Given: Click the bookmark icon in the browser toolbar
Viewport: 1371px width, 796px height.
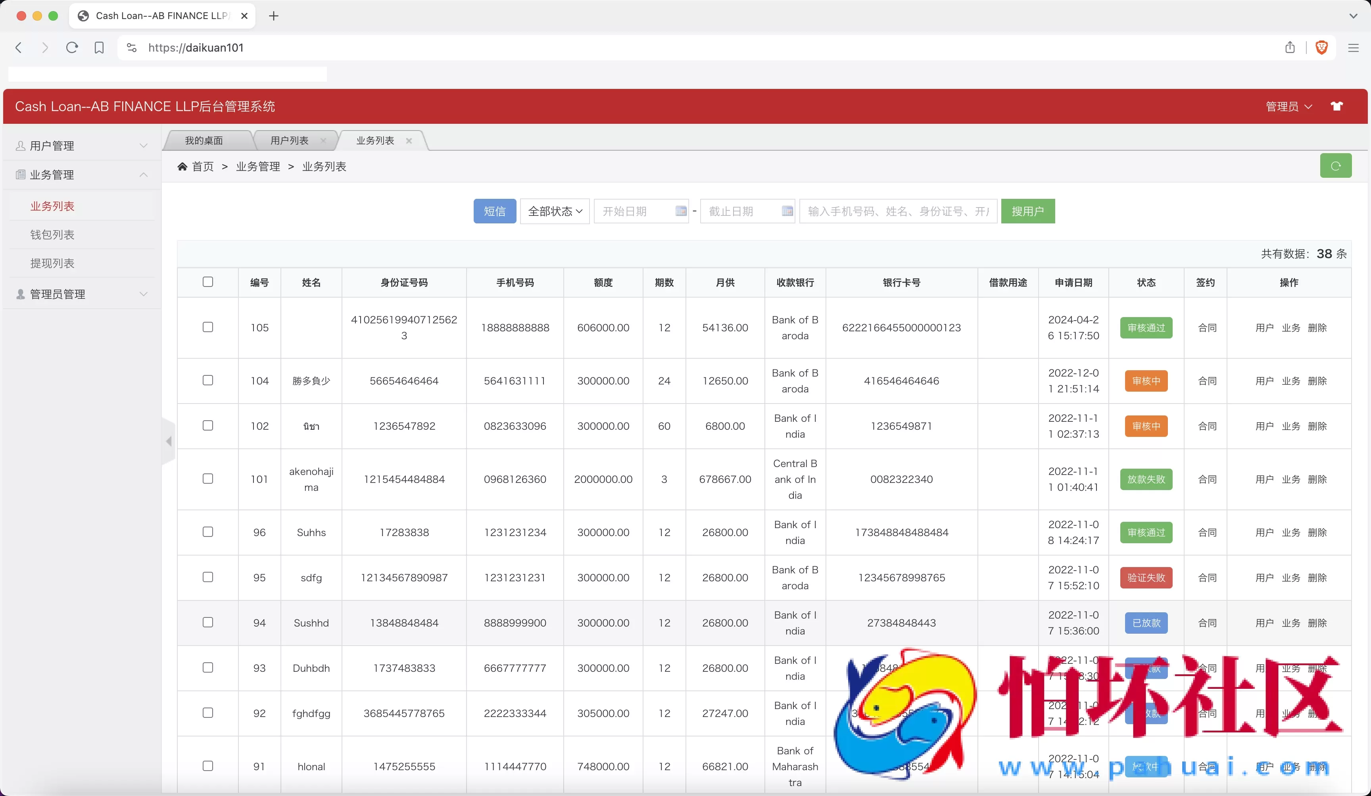Looking at the screenshot, I should (x=99, y=47).
